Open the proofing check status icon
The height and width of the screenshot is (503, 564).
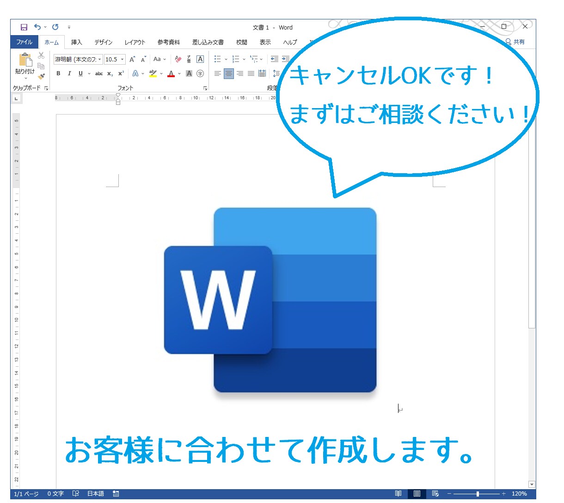[76, 494]
